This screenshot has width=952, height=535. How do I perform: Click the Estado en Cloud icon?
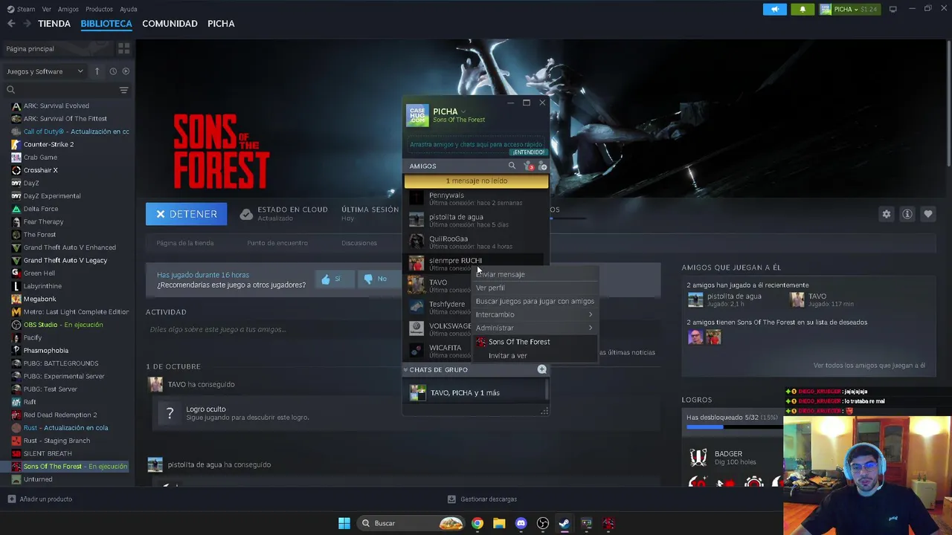[246, 214]
